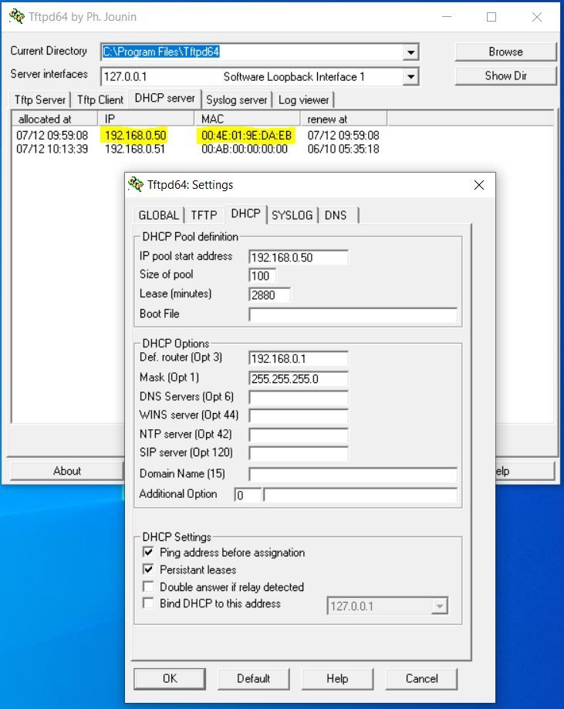Select the DHCP server tab
The width and height of the screenshot is (564, 709).
165,98
